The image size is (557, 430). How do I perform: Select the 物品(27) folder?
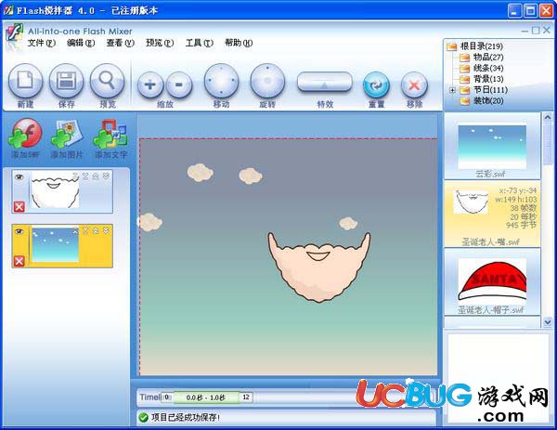(488, 58)
